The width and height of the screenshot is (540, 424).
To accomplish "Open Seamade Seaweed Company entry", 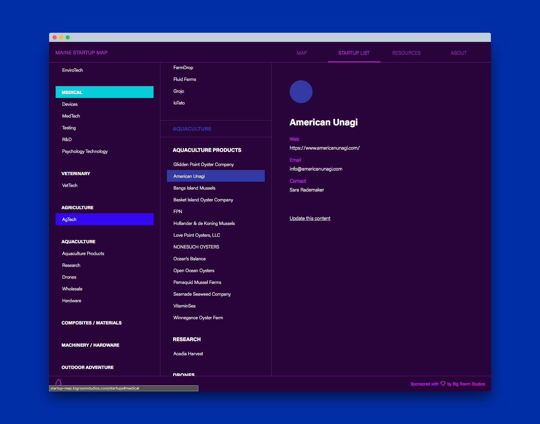I will click(202, 294).
